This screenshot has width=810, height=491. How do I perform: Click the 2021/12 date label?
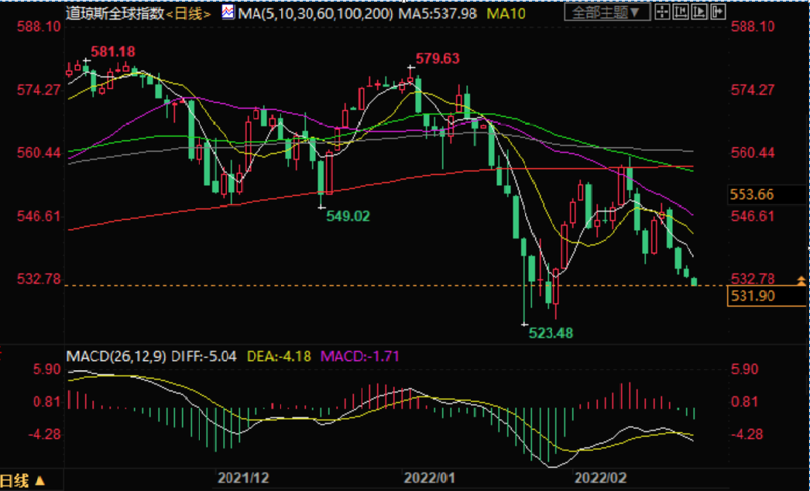[x=243, y=478]
